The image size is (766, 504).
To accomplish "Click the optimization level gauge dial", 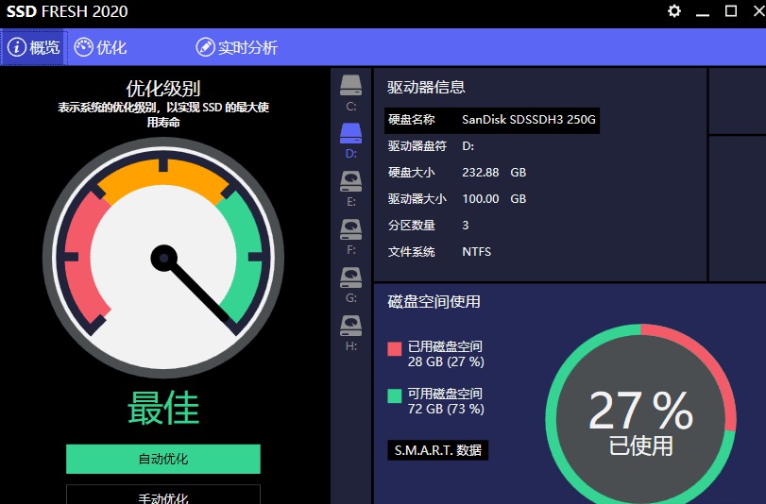I will tap(163, 258).
